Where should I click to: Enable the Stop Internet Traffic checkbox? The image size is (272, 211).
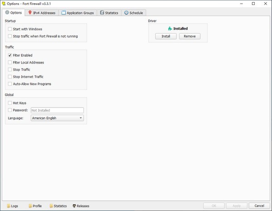coord(10,77)
